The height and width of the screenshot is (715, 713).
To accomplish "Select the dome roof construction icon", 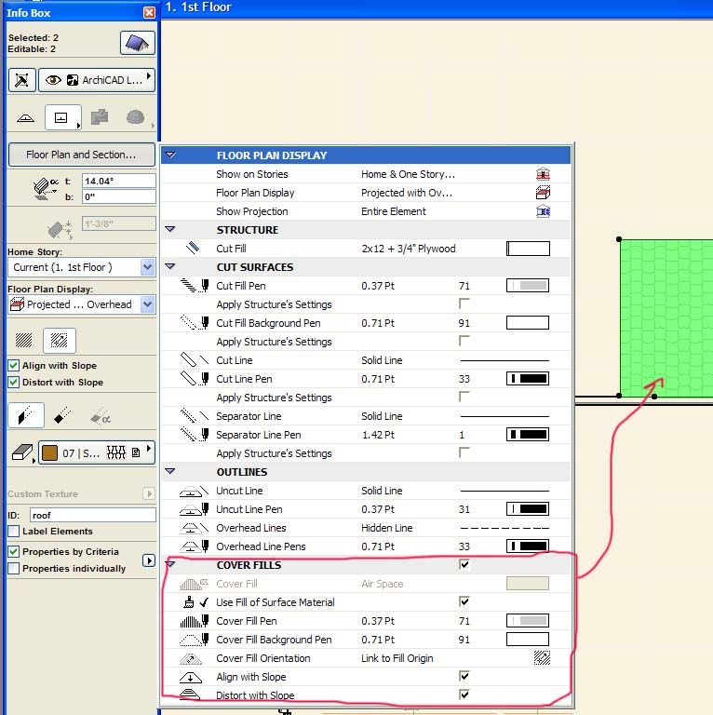I will [135, 117].
